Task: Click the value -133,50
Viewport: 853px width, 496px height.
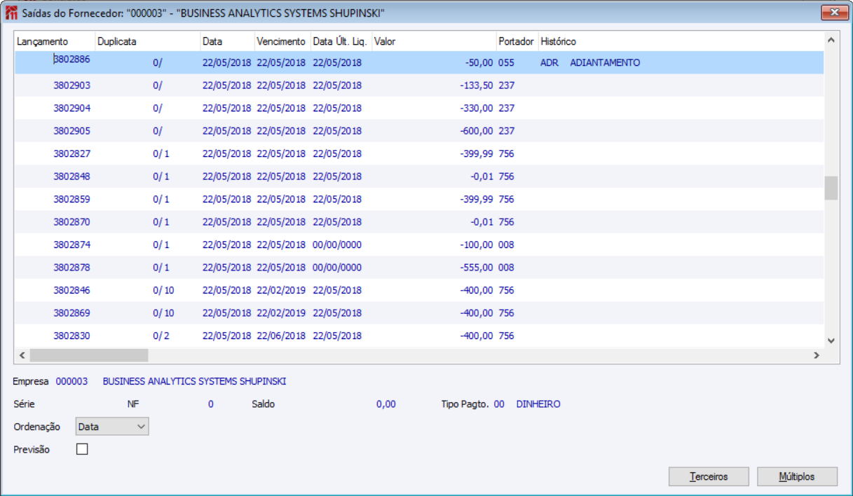Action: (477, 85)
